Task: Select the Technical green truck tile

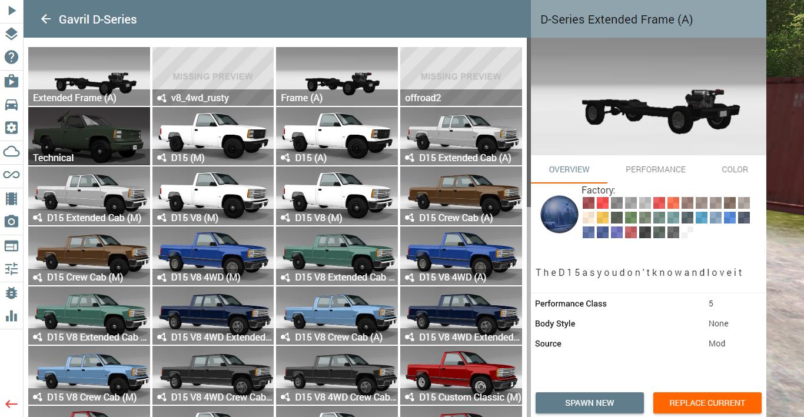Action: pyautogui.click(x=89, y=136)
